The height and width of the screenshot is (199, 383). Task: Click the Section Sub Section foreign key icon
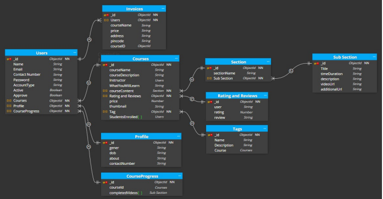(209, 79)
